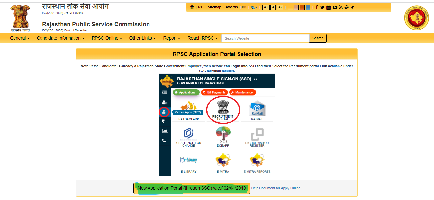Select the dark orange theme swatch
Image resolution: width=434 pixels, height=200 pixels.
302,7
